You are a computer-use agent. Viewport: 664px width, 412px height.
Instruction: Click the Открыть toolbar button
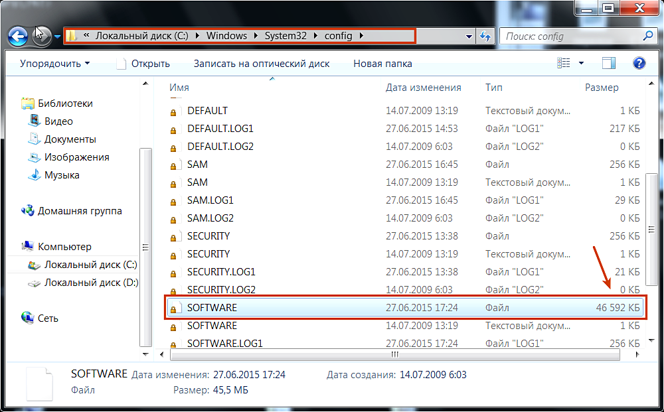(x=143, y=64)
